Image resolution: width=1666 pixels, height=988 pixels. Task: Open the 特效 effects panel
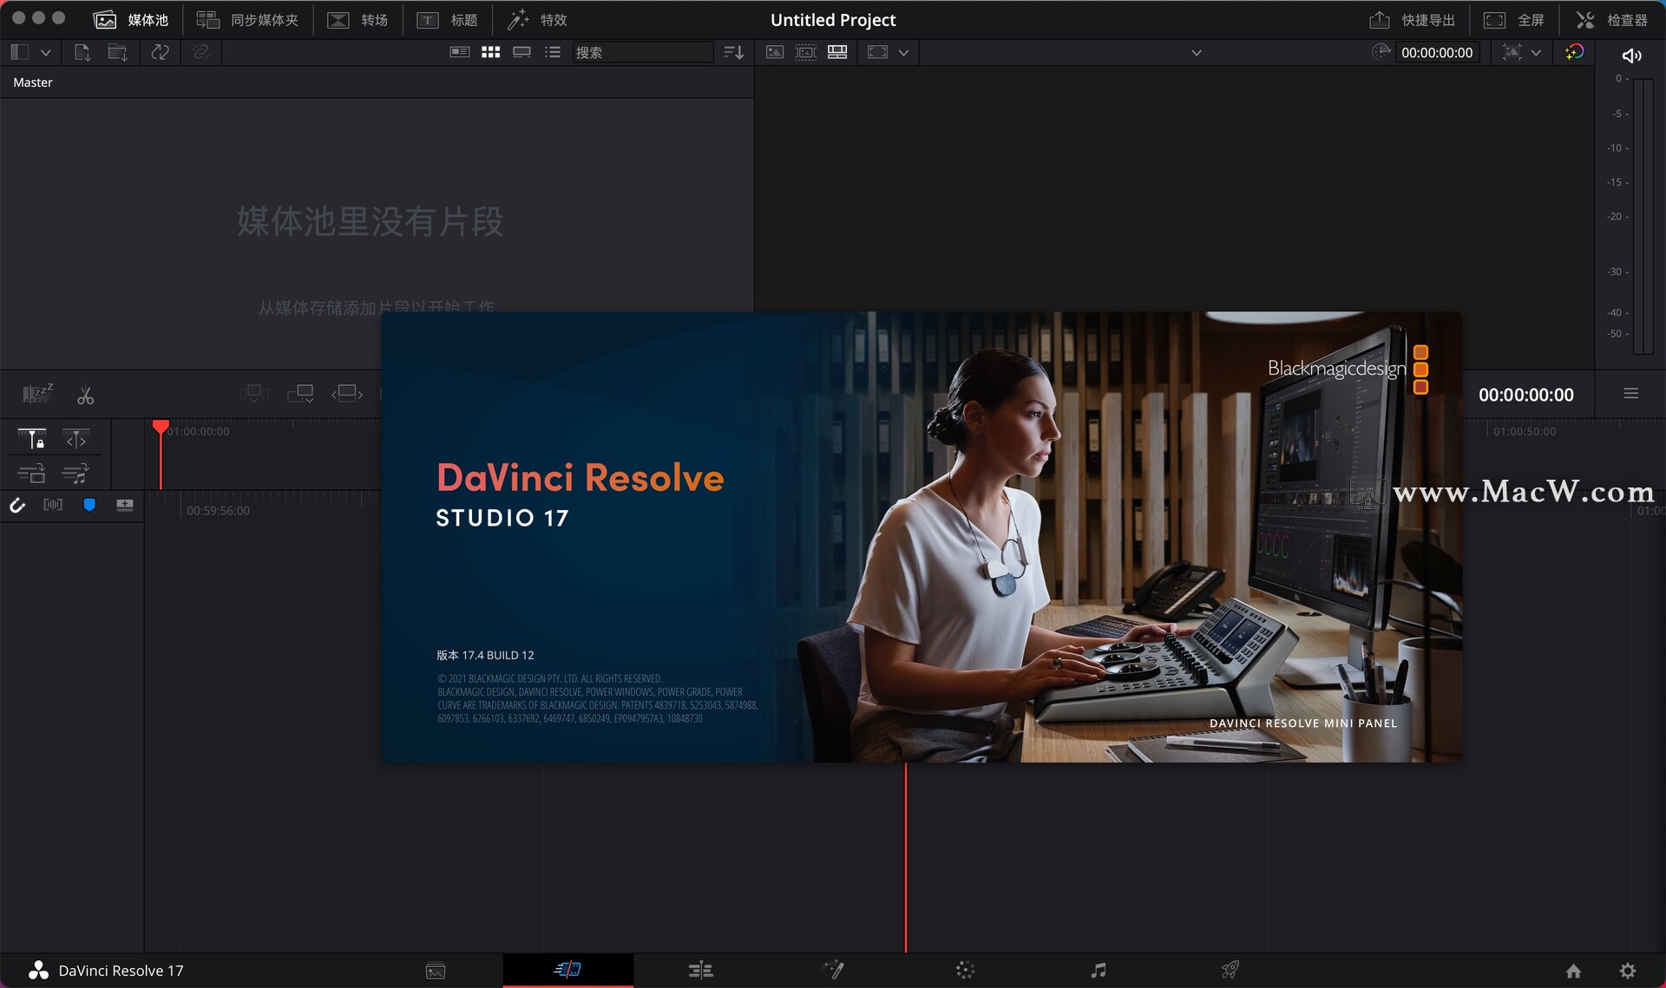537,20
